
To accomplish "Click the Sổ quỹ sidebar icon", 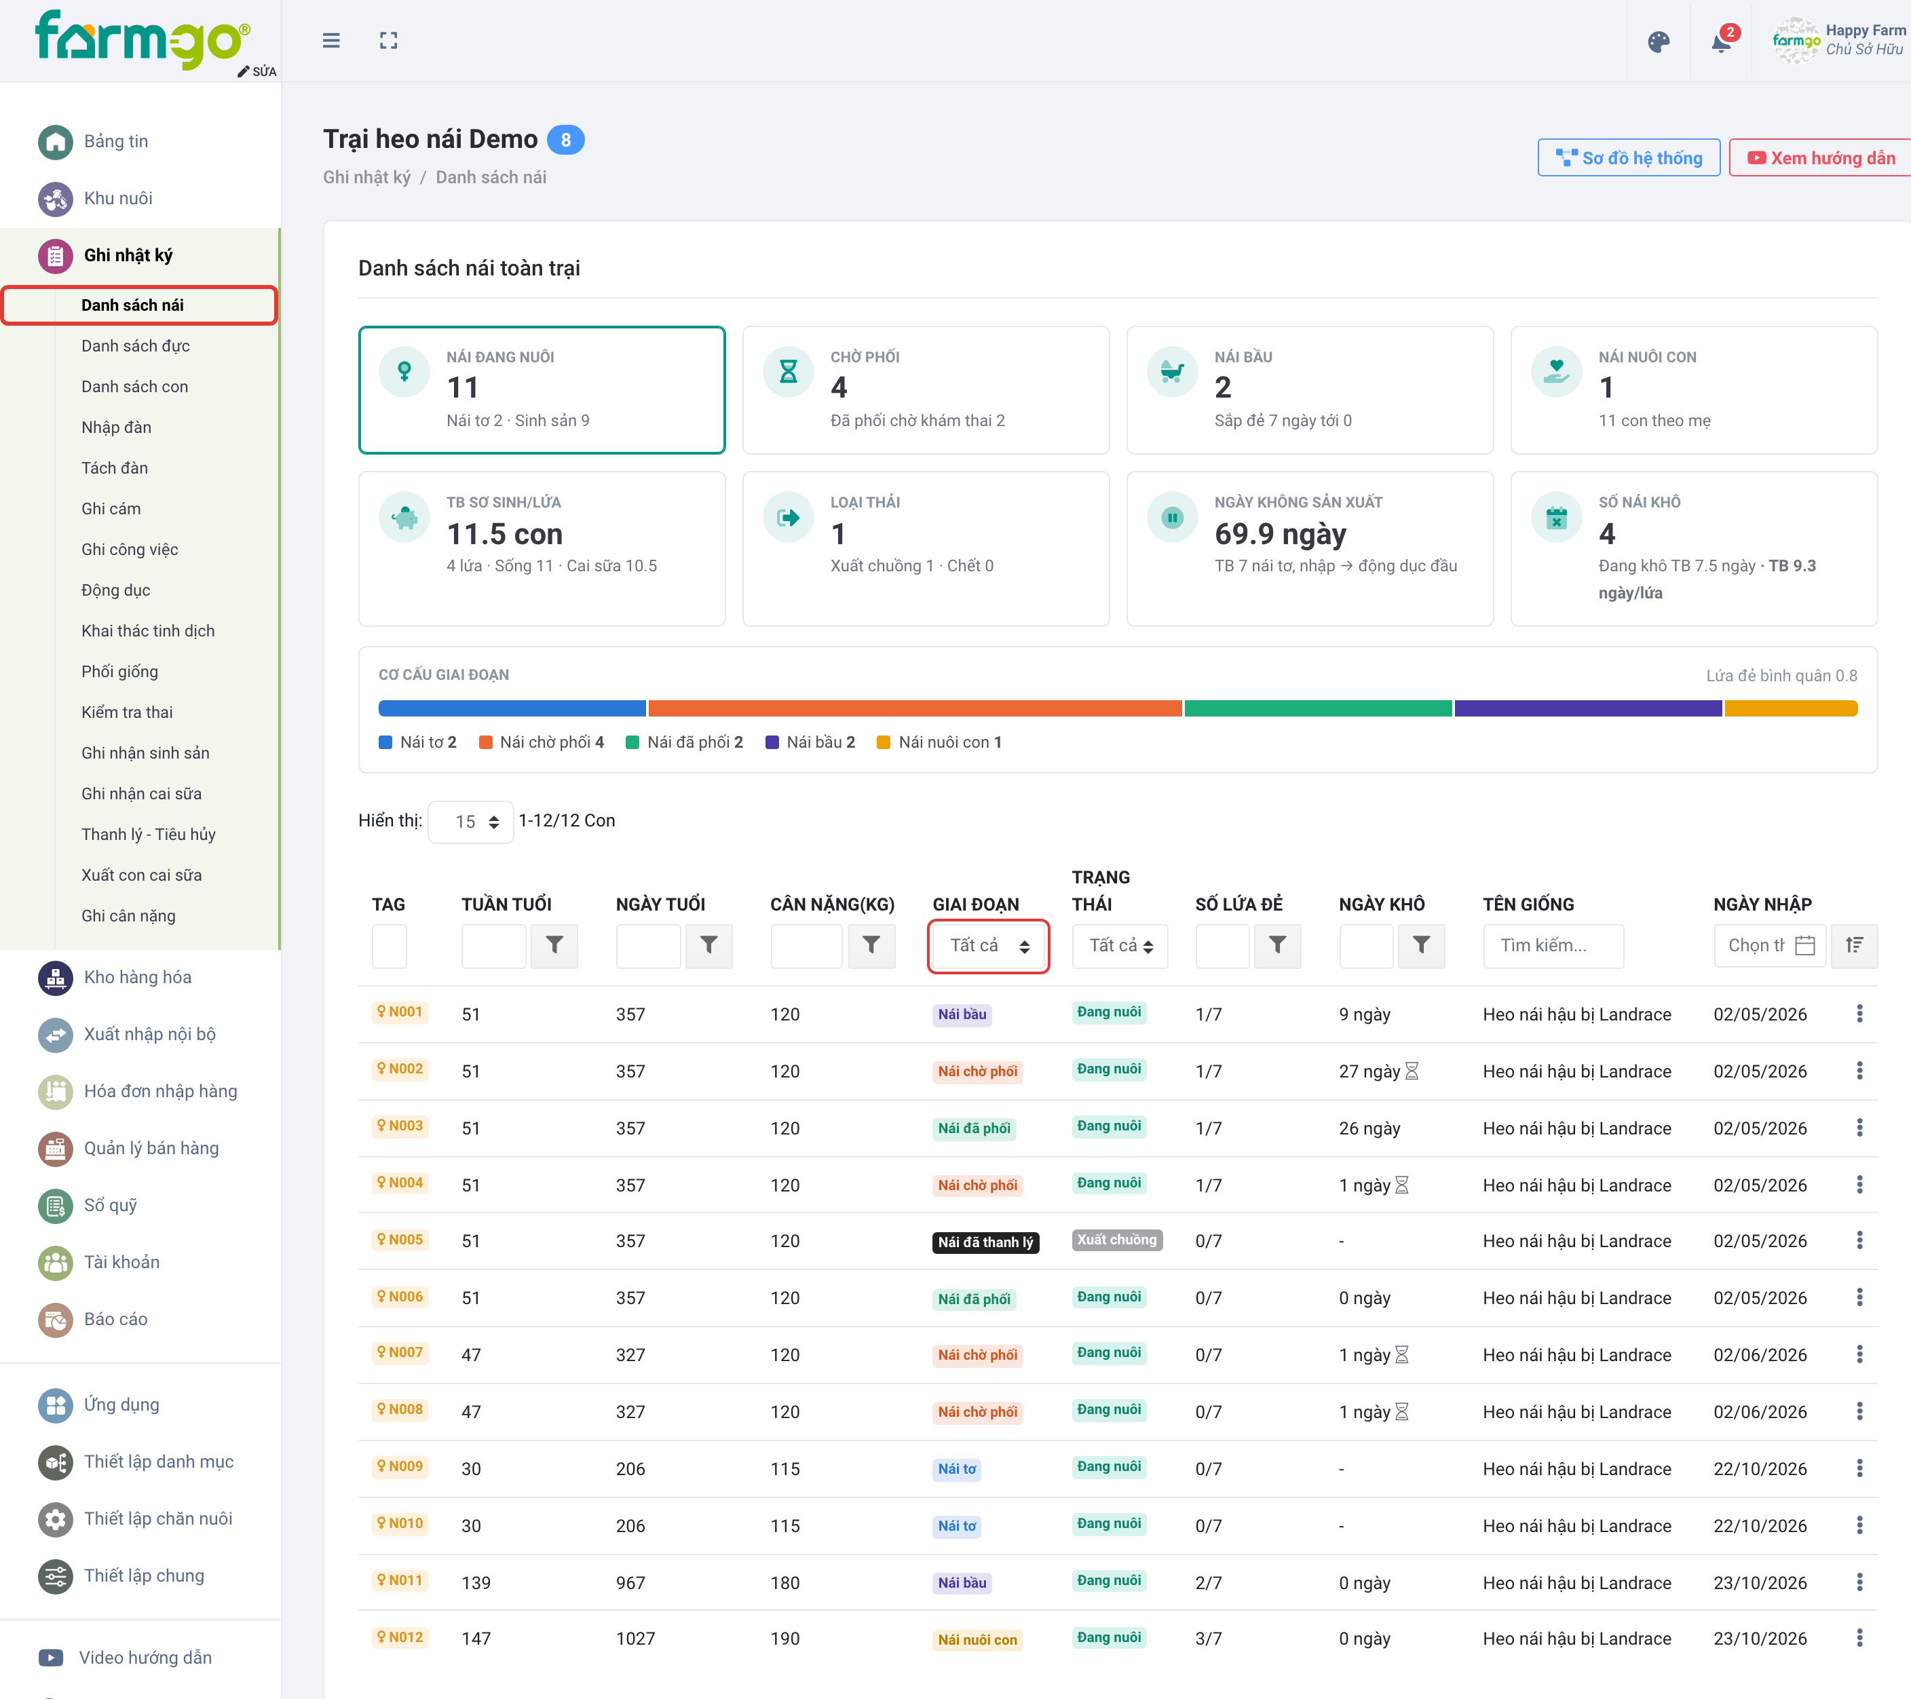I will (x=55, y=1206).
